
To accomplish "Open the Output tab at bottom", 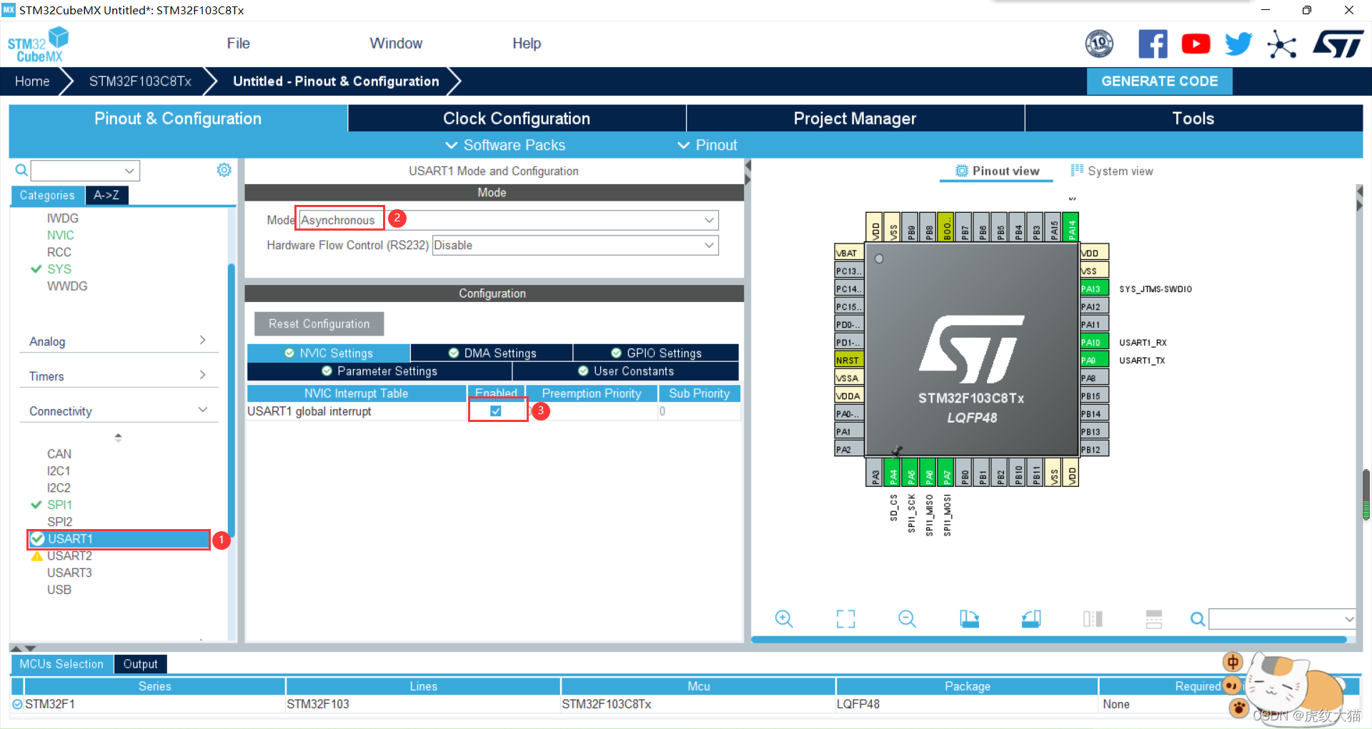I will [x=140, y=664].
